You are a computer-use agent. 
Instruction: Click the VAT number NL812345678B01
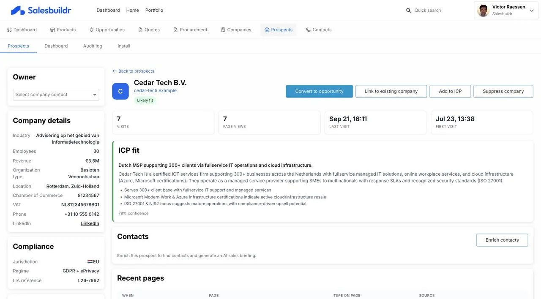80,205
